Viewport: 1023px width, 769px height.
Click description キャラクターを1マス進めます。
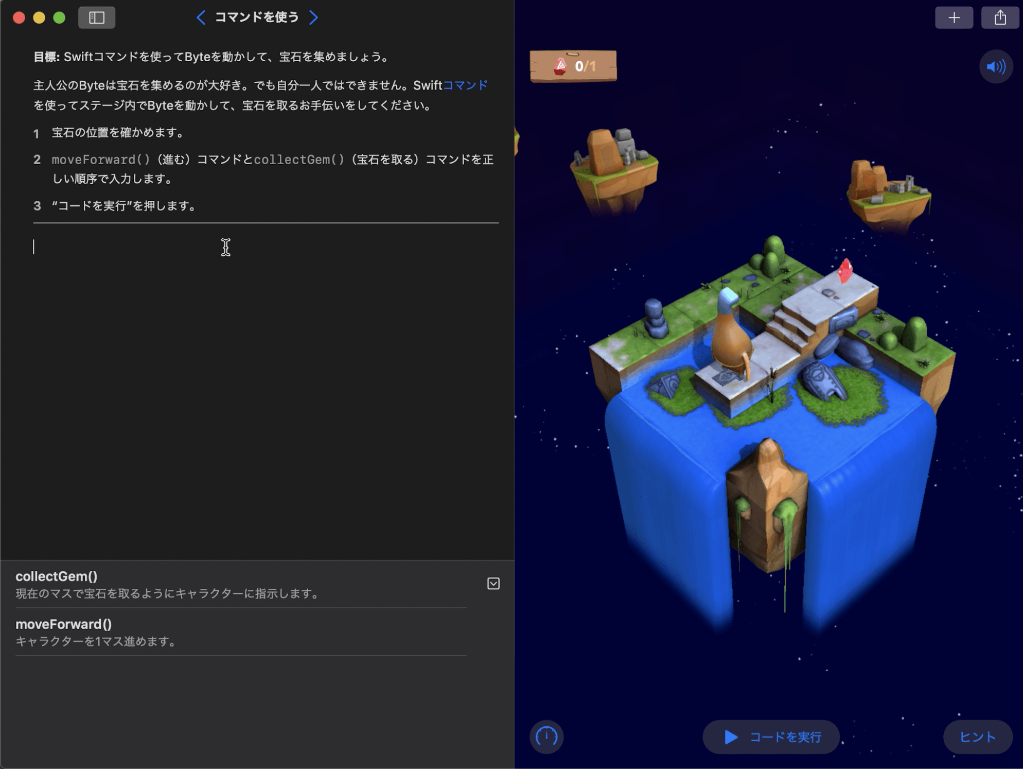97,641
